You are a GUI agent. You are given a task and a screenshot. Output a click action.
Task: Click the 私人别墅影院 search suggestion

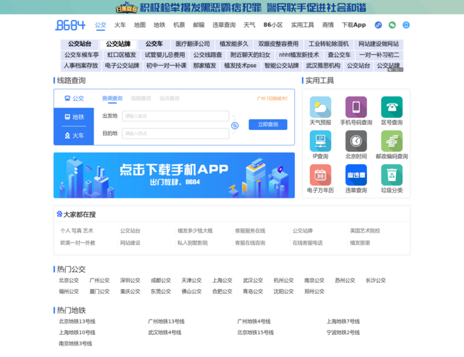click(x=192, y=243)
